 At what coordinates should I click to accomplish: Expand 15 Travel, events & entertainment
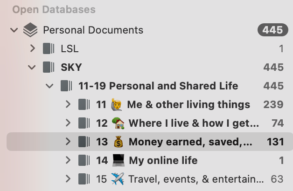(x=68, y=179)
